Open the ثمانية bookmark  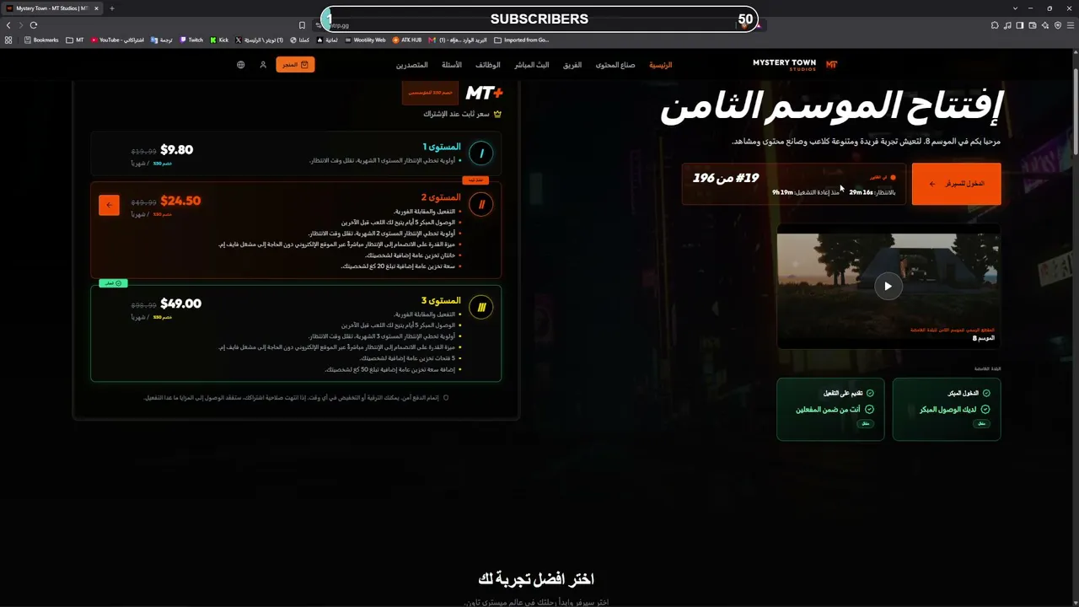(326, 40)
